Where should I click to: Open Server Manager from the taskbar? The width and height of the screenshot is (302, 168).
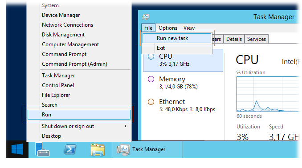42,149
